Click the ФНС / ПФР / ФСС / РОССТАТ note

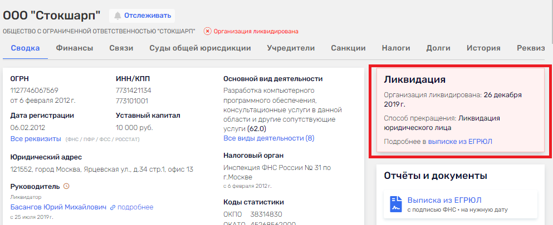(102, 139)
